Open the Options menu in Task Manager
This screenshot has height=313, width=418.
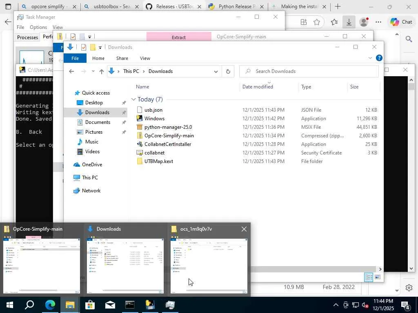[38, 27]
